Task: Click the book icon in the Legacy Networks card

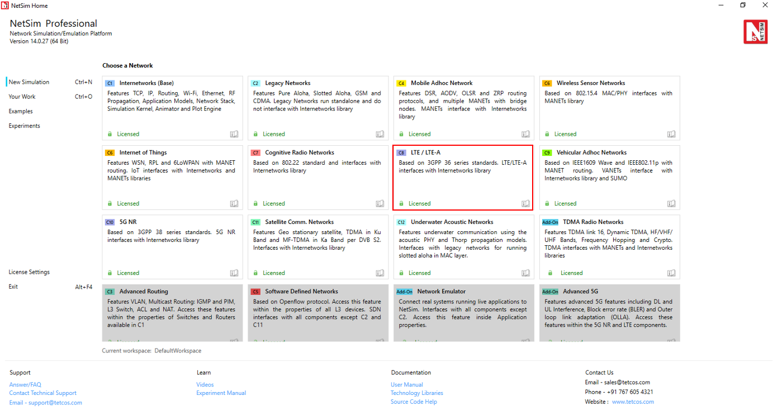Action: pos(380,134)
